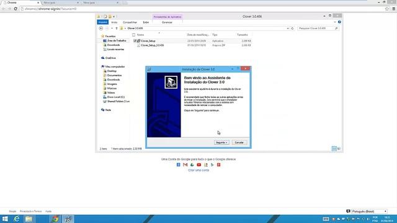Click the quick access New Folder icon
This screenshot has height=223, width=397.
(x=110, y=17)
